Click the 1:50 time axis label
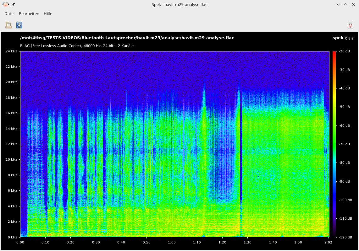Image resolution: width=359 pixels, height=251 pixels. click(298, 242)
